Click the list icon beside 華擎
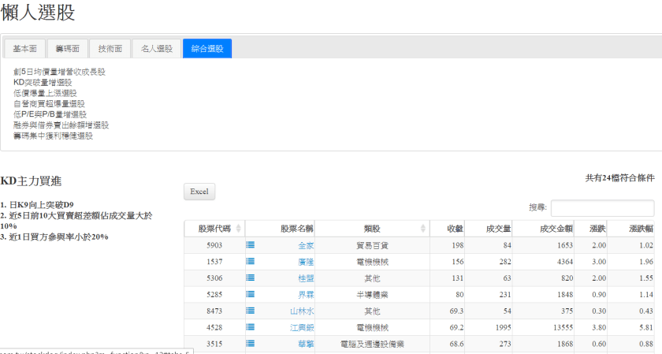 pos(251,343)
